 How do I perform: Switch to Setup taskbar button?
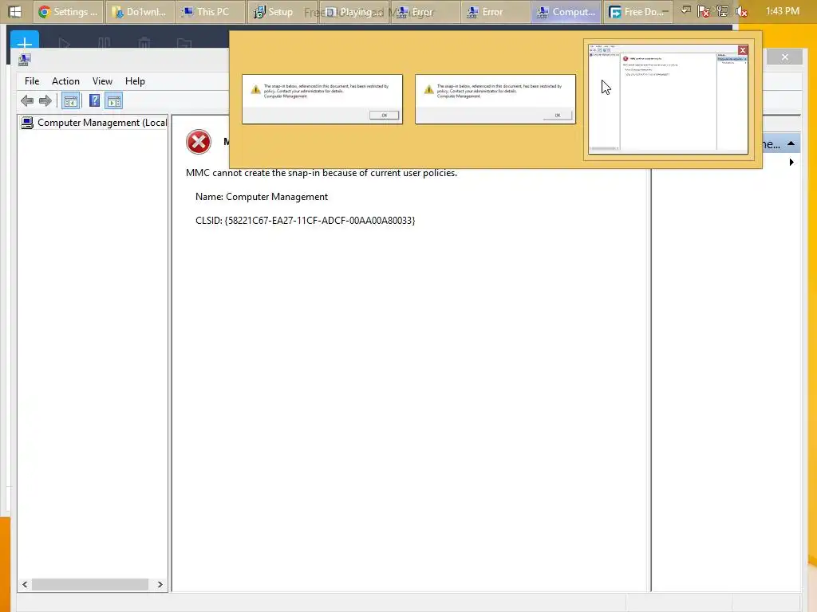pyautogui.click(x=280, y=11)
